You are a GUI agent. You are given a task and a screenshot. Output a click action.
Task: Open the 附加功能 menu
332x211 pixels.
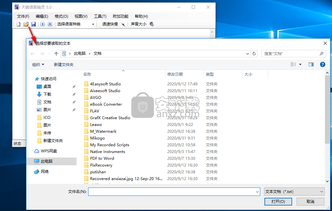[x=120, y=16]
